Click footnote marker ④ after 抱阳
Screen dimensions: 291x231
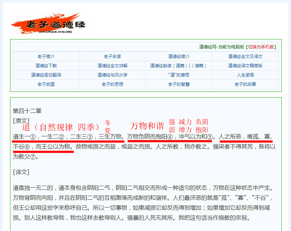170,137
